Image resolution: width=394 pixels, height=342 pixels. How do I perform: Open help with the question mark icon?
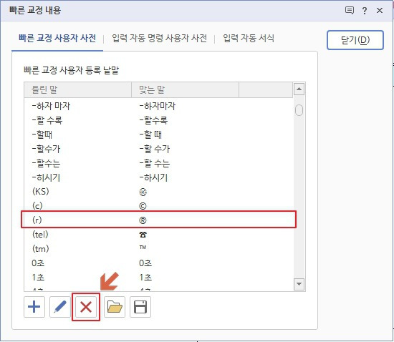[365, 11]
